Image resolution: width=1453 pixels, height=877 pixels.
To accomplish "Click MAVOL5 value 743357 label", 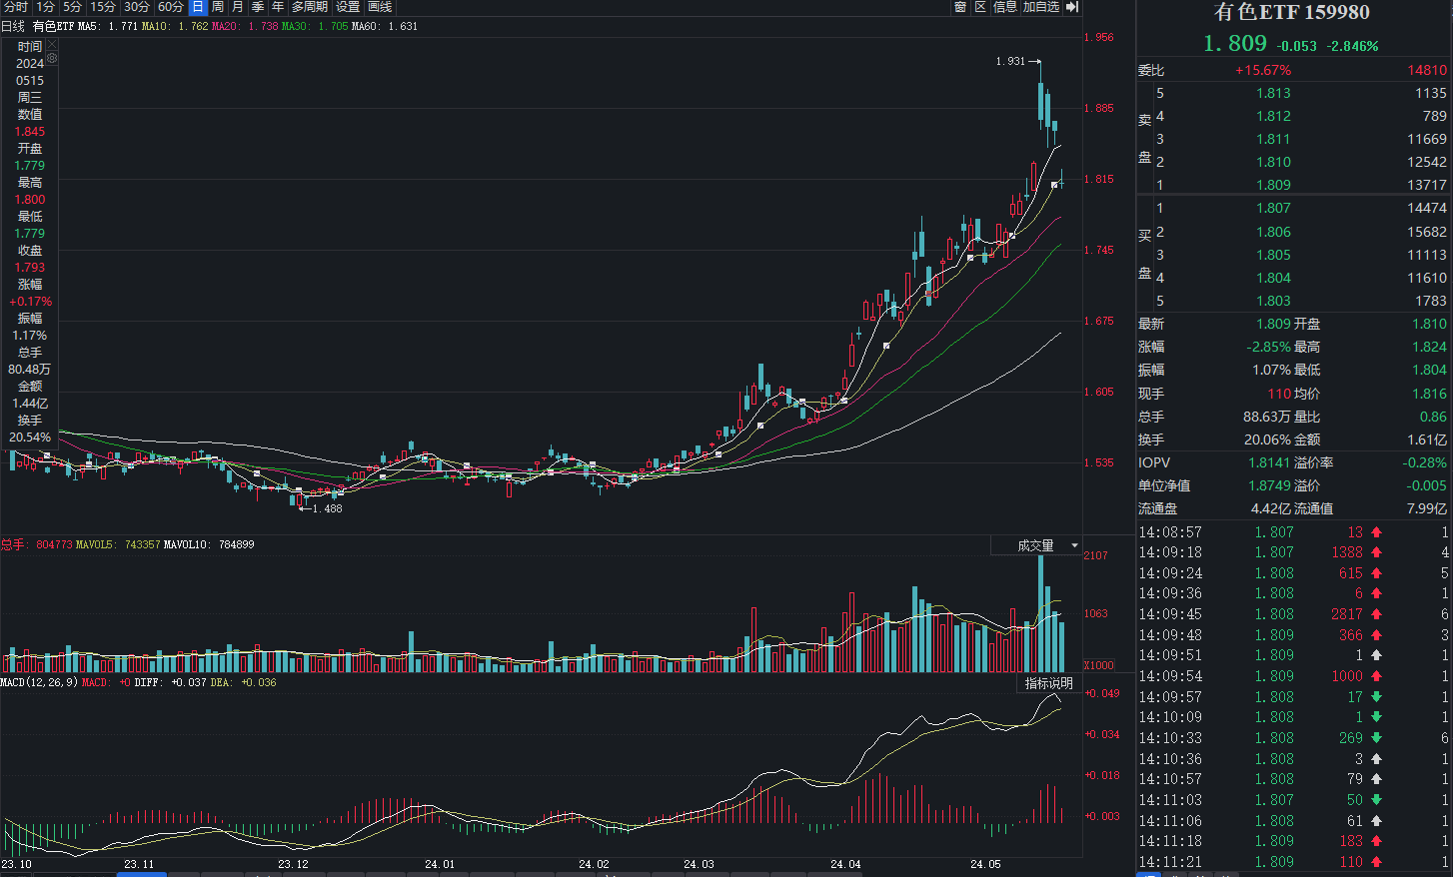I will click(118, 544).
